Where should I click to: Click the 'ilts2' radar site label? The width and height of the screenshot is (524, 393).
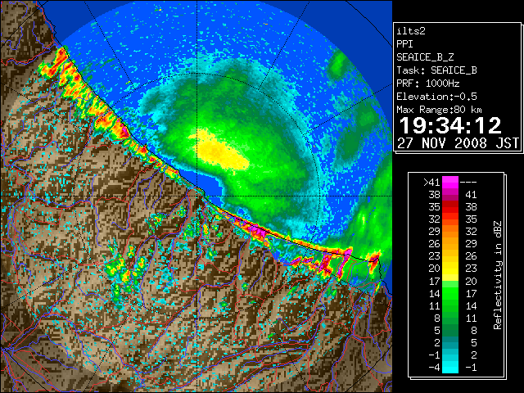pos(411,31)
